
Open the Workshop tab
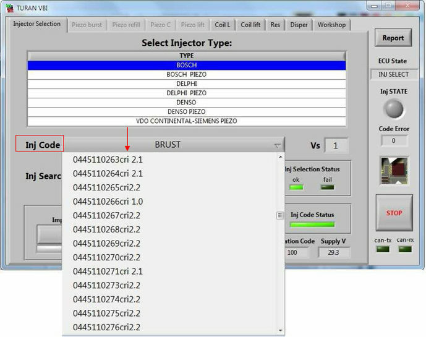(x=331, y=25)
